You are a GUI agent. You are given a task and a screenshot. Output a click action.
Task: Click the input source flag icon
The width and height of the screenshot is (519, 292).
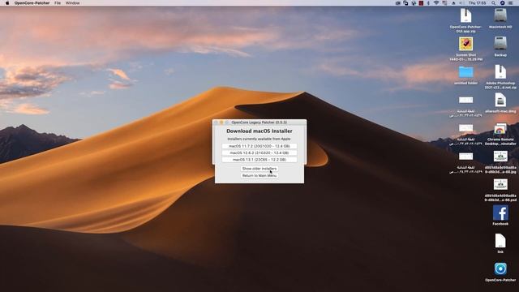(445, 3)
